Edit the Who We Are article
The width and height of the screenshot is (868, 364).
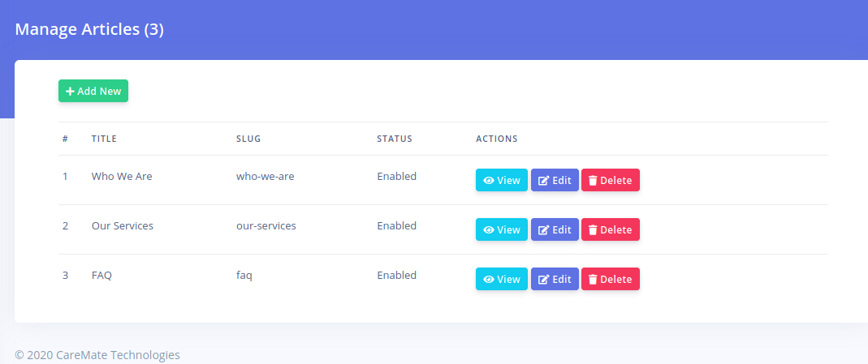click(x=555, y=180)
